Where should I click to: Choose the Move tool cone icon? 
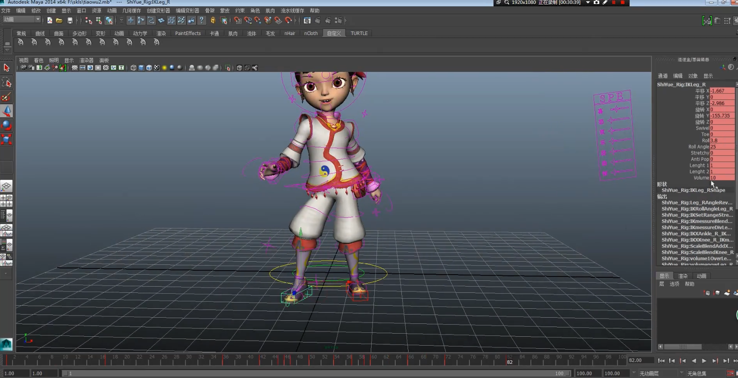[6, 111]
